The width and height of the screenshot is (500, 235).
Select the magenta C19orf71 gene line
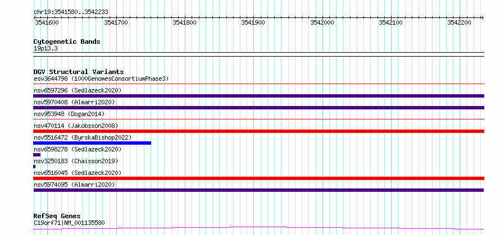point(258,228)
